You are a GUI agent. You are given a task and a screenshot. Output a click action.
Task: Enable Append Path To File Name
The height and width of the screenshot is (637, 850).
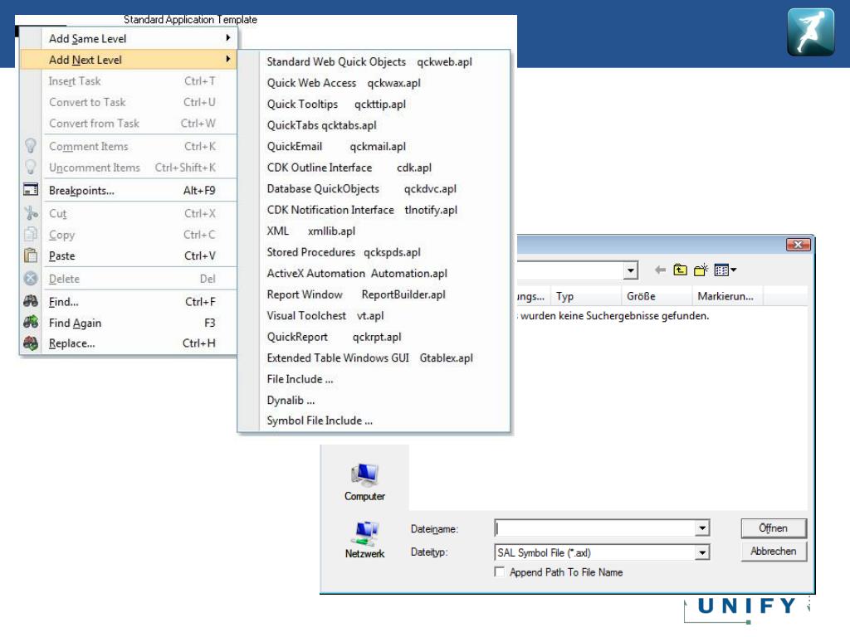point(499,571)
